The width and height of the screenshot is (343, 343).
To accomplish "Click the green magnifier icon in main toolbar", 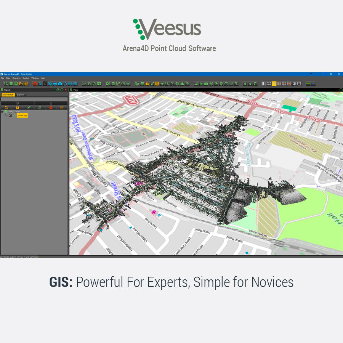I will click(167, 84).
